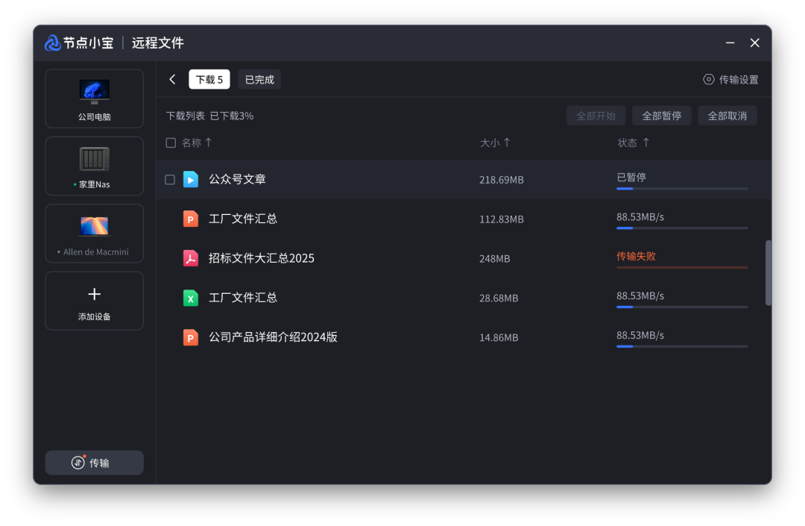The height and width of the screenshot is (526, 805).
Task: Click the 招标文件大汇总2025 PDF icon
Action: click(192, 258)
